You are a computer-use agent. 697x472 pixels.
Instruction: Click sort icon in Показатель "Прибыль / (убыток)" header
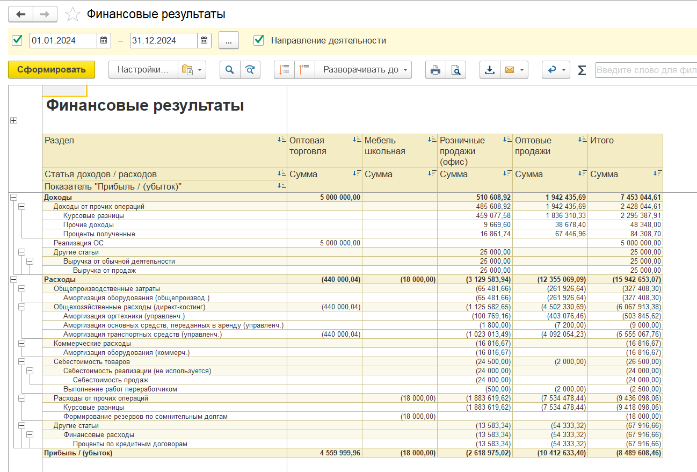282,186
